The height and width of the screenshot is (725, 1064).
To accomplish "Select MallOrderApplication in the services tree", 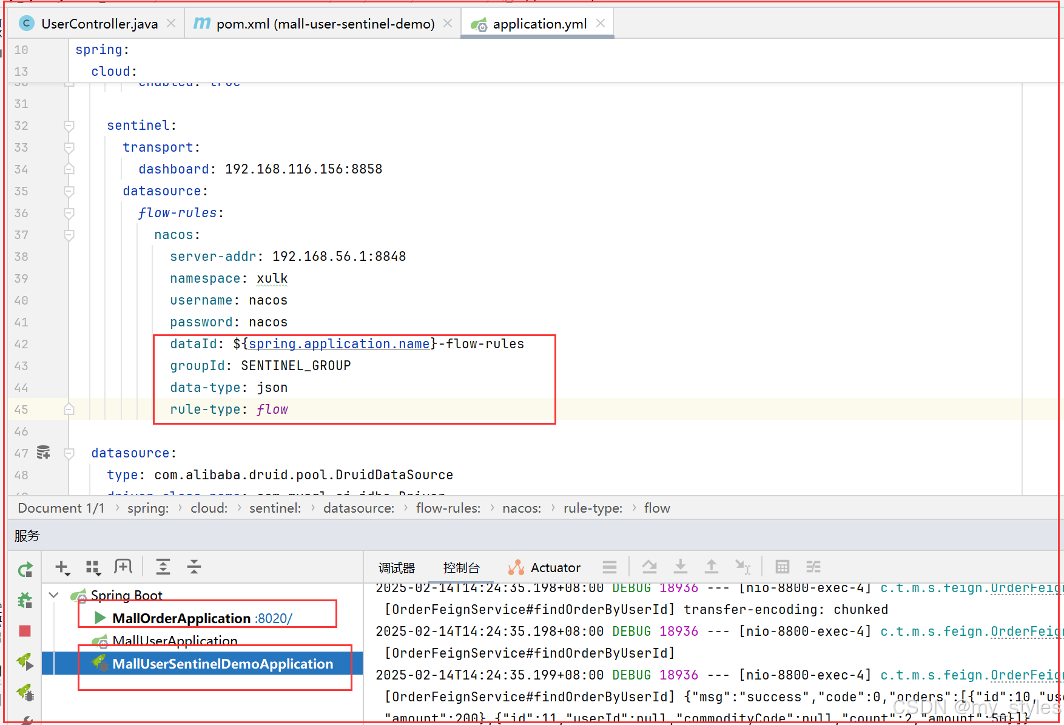I will 181,618.
